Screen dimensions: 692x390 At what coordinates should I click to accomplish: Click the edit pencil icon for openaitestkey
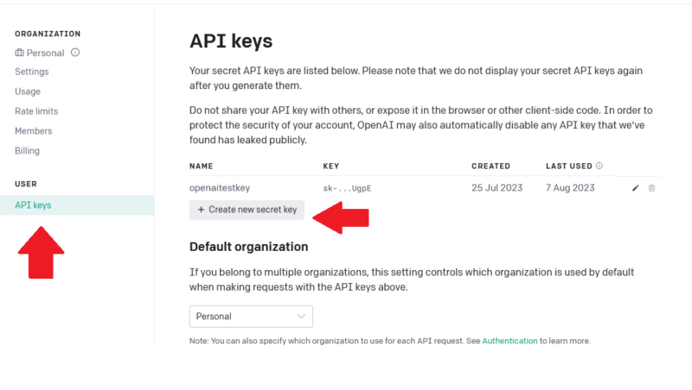pyautogui.click(x=636, y=188)
